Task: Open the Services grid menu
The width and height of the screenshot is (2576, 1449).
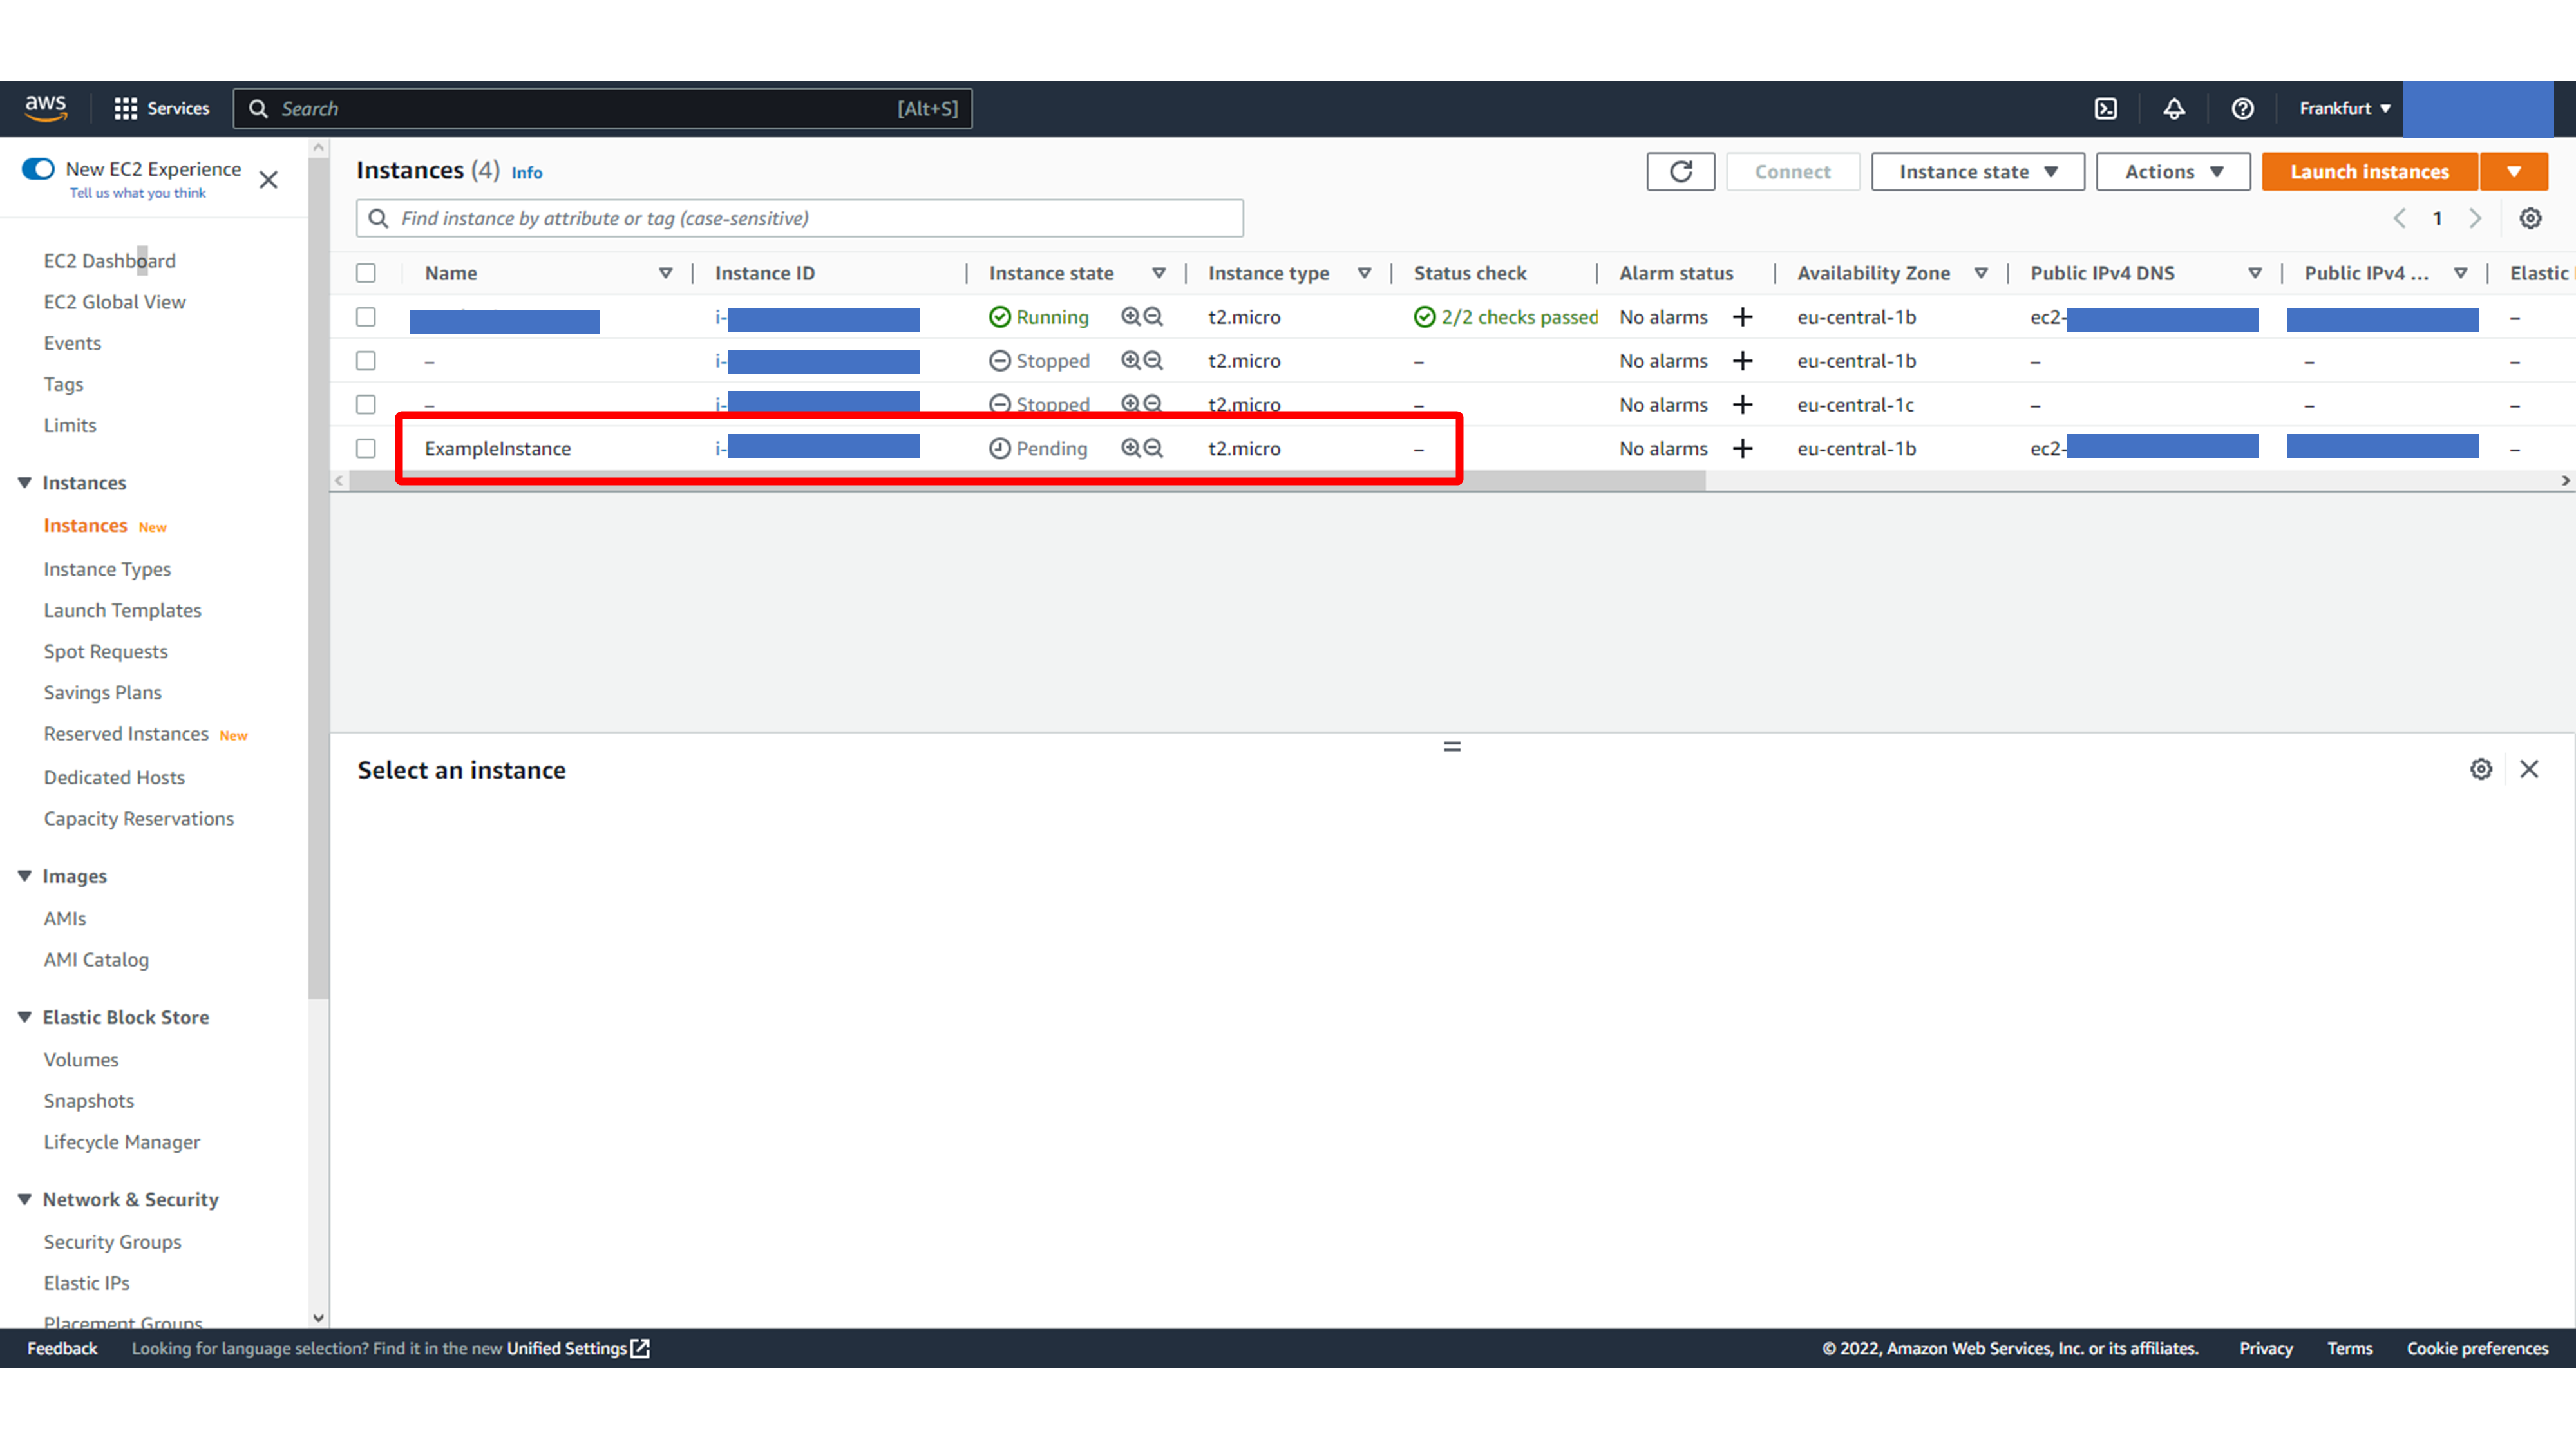Action: 162,108
